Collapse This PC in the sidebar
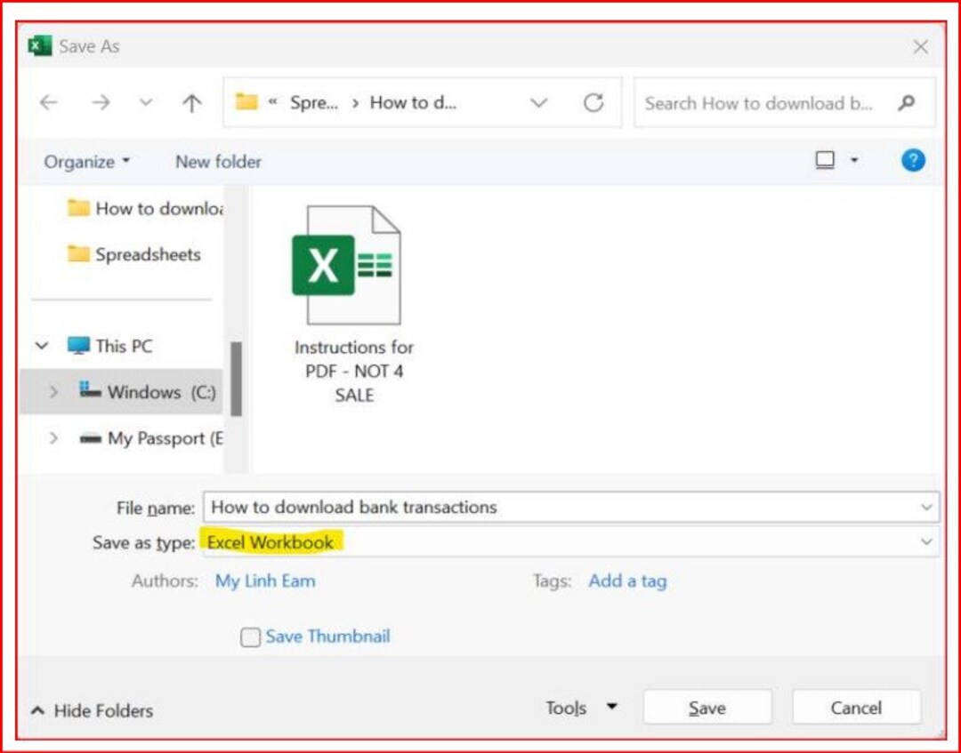The image size is (961, 753). pos(42,345)
